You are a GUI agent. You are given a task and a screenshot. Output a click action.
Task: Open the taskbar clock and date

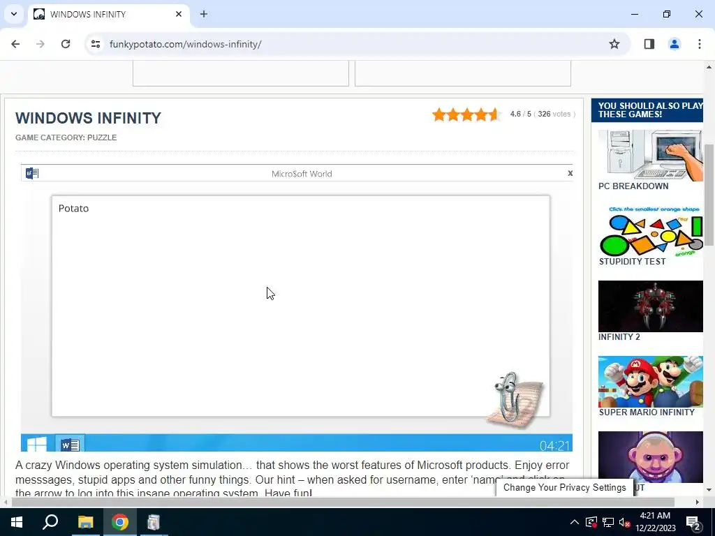click(655, 522)
